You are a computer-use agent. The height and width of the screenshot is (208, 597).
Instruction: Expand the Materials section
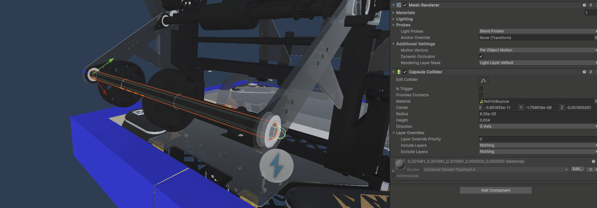pyautogui.click(x=406, y=13)
